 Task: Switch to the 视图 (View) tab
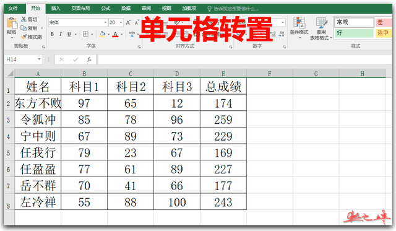166,8
